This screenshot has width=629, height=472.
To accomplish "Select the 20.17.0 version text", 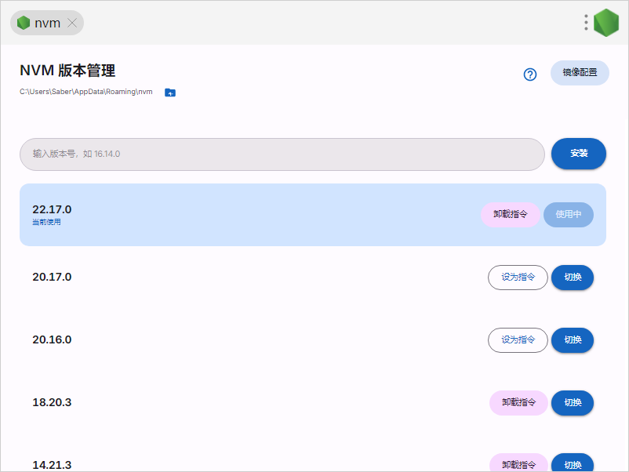I will (52, 277).
